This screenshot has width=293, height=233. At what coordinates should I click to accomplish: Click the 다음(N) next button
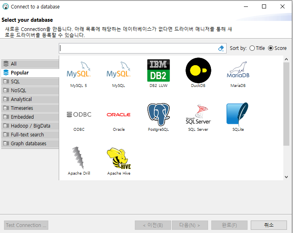(190, 225)
